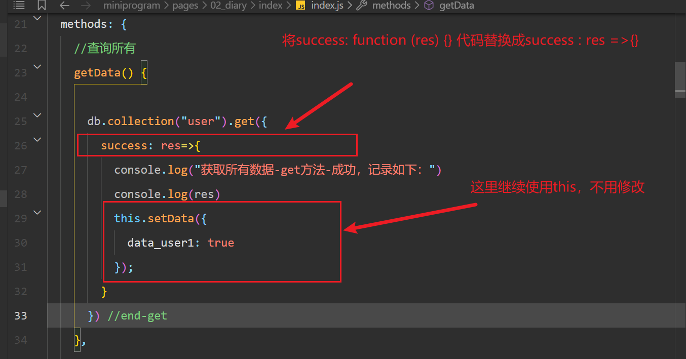
Task: Collapse the success callback fold at line 26
Action: click(x=36, y=139)
